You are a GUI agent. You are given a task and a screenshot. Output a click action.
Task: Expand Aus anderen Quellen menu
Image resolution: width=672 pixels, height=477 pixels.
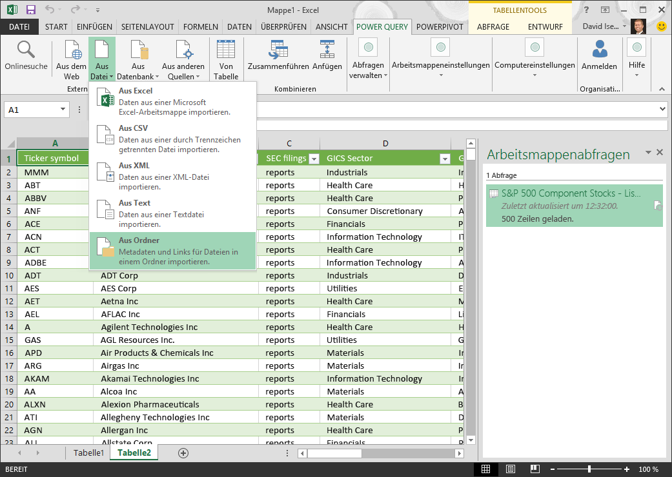pos(183,60)
